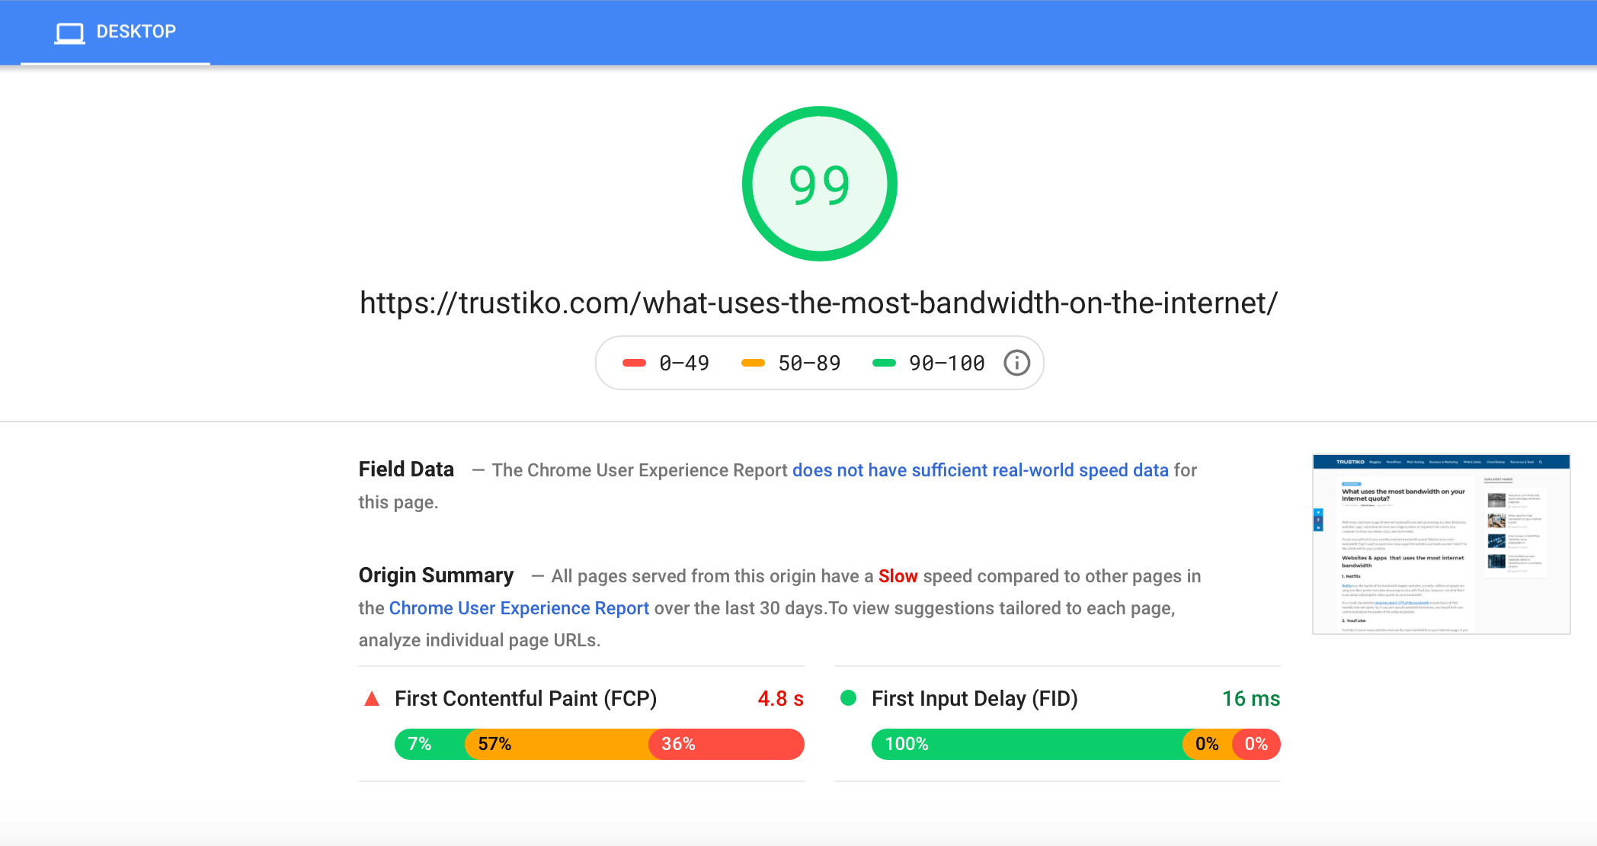Click the red triangle beside First Contentful Paint

[x=371, y=697]
